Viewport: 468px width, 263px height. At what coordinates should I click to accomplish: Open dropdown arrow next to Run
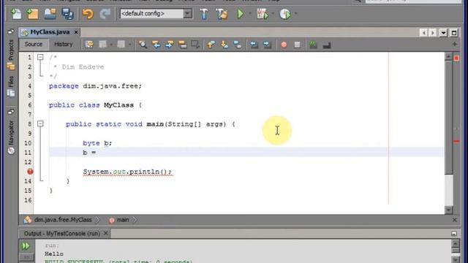pos(250,13)
